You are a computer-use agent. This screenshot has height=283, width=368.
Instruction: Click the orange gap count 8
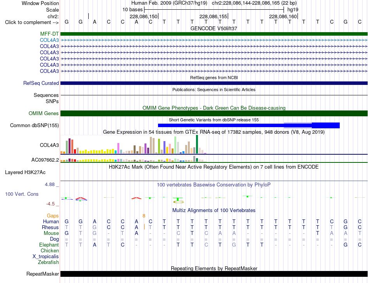click(144, 216)
